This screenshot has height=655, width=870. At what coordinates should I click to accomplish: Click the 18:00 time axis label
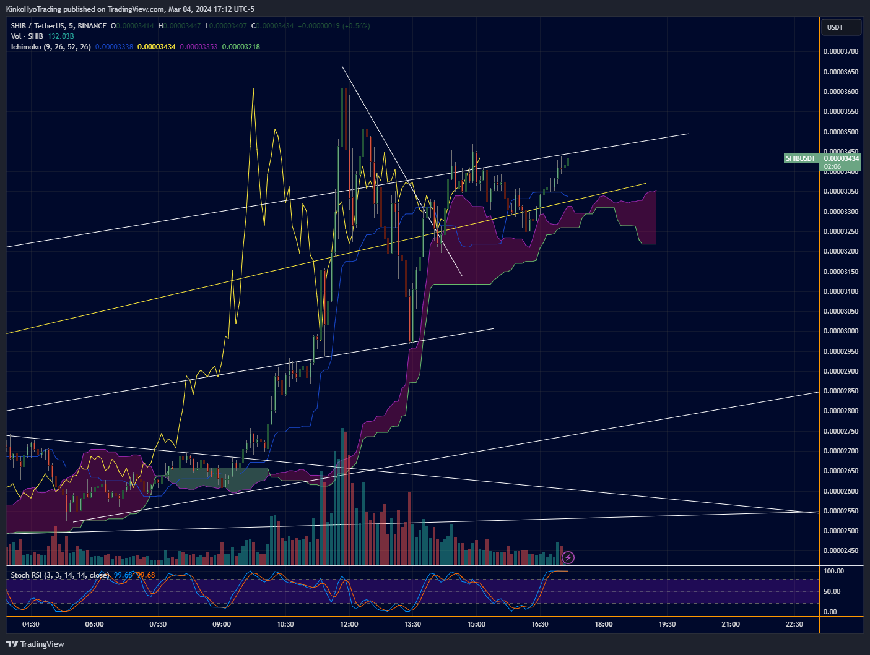[x=604, y=624]
